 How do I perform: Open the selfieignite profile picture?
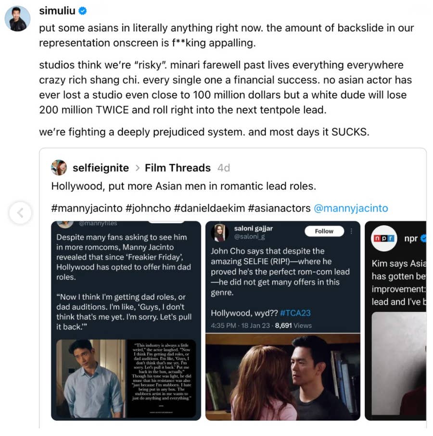(x=59, y=168)
